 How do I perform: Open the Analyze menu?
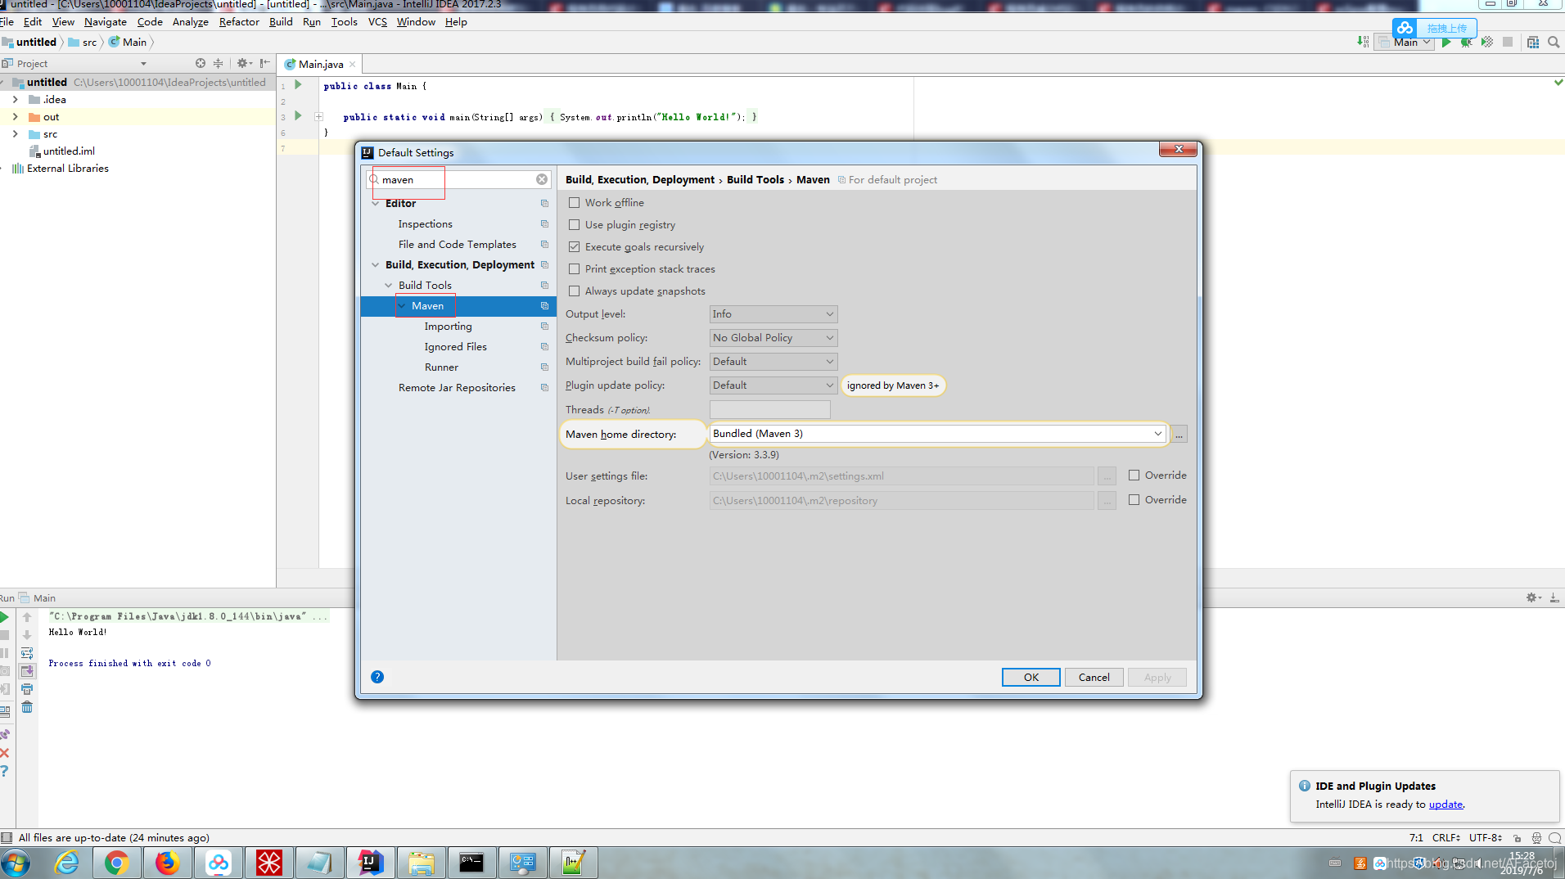191,22
